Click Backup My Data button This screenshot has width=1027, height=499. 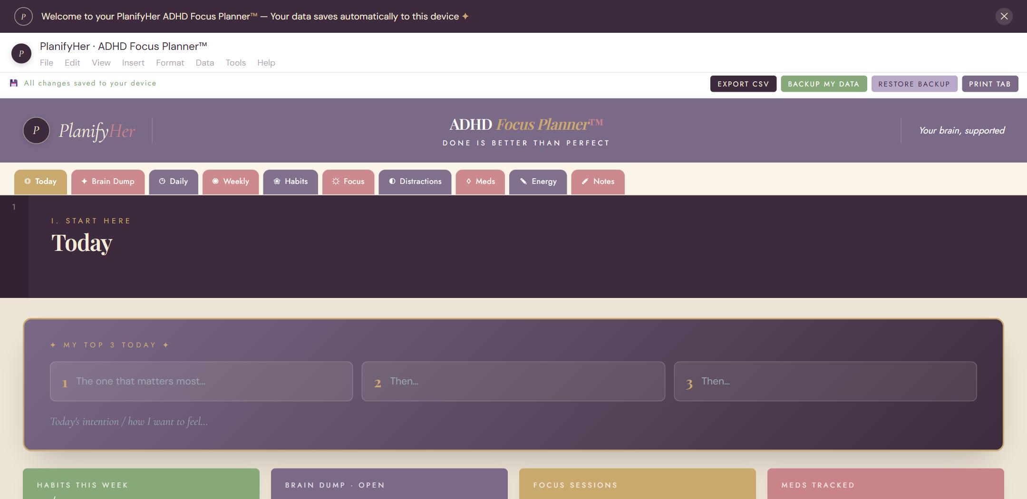pos(824,84)
